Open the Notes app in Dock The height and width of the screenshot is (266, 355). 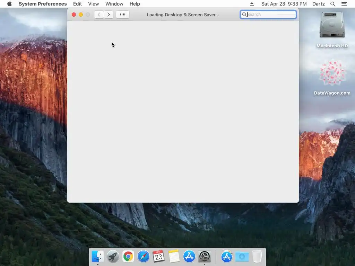tap(174, 256)
